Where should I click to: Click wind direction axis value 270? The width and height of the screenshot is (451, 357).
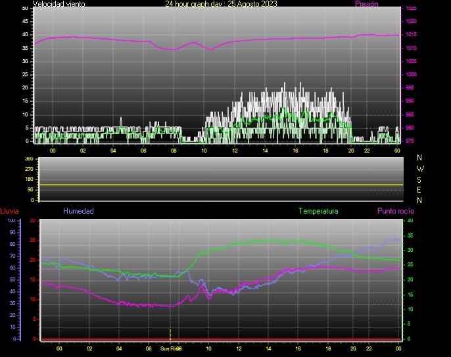pos(29,169)
